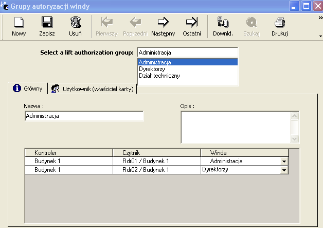Go to first record via Pierwszy
This screenshot has height=228, width=323.
[x=106, y=26]
